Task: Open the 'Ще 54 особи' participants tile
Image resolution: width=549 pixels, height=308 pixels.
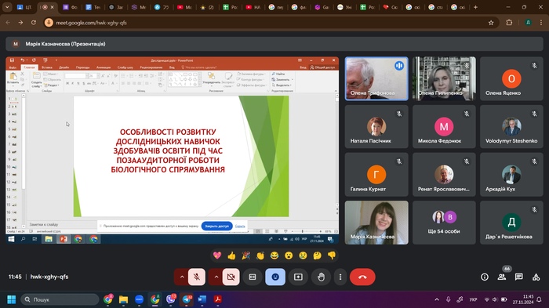Action: pyautogui.click(x=444, y=223)
